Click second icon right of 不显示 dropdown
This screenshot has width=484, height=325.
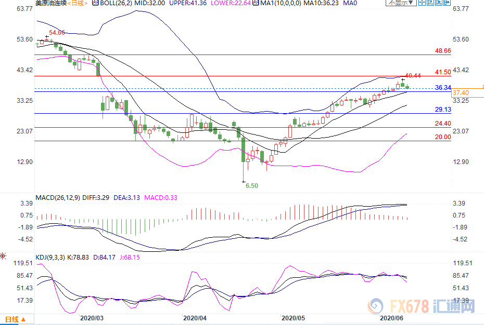(430, 3)
